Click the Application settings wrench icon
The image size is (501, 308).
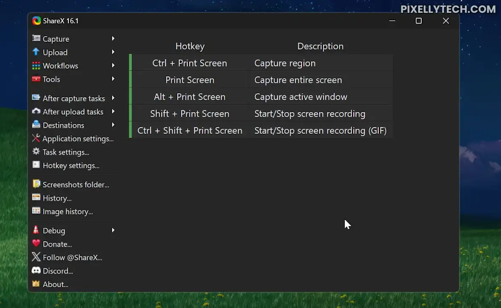click(36, 138)
